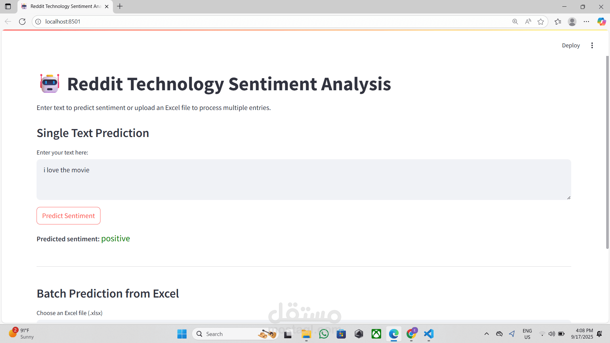Open the Xbox app from the taskbar
Viewport: 610px width, 343px height.
[376, 334]
